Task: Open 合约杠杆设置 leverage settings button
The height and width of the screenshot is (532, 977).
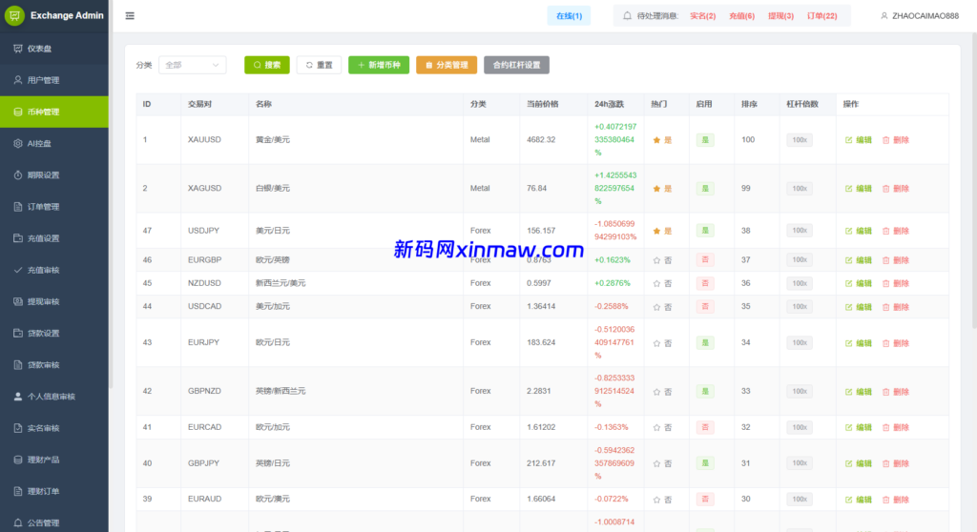Action: coord(516,65)
